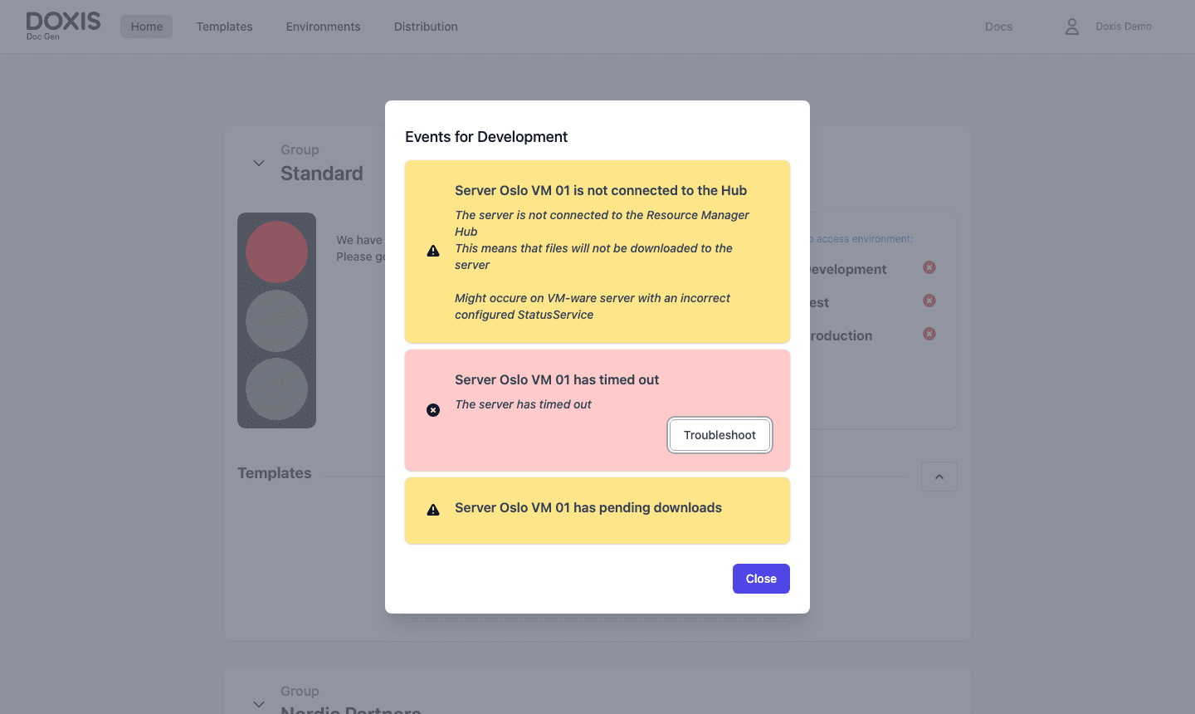Viewport: 1195px width, 714px height.
Task: Click the red error icon next to Test
Action: tap(929, 301)
